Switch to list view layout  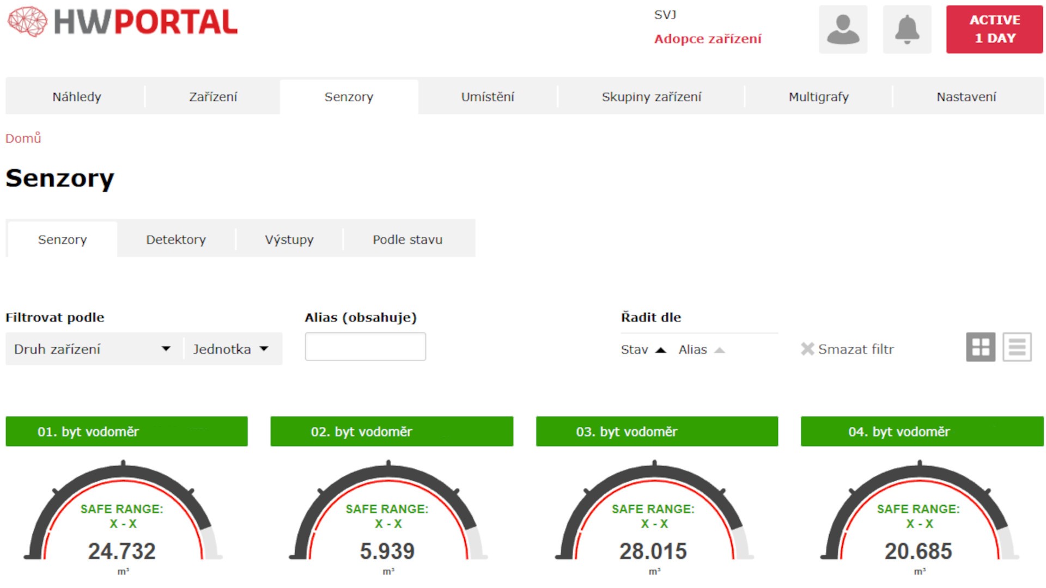[1017, 347]
